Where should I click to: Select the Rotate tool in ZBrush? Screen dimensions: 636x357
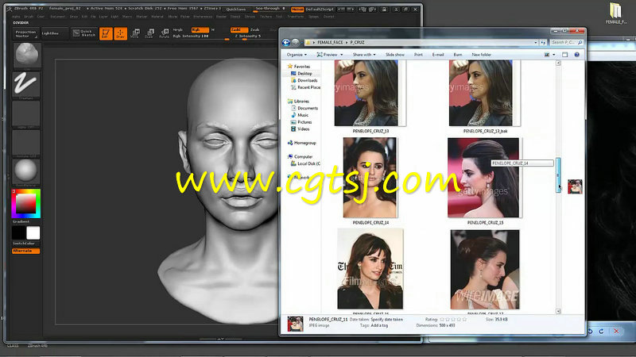(x=164, y=33)
